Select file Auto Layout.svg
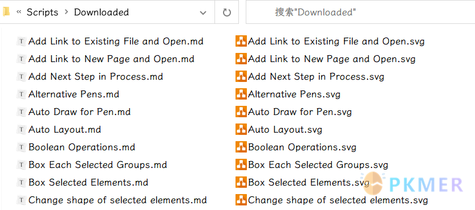The image size is (475, 210). [285, 130]
